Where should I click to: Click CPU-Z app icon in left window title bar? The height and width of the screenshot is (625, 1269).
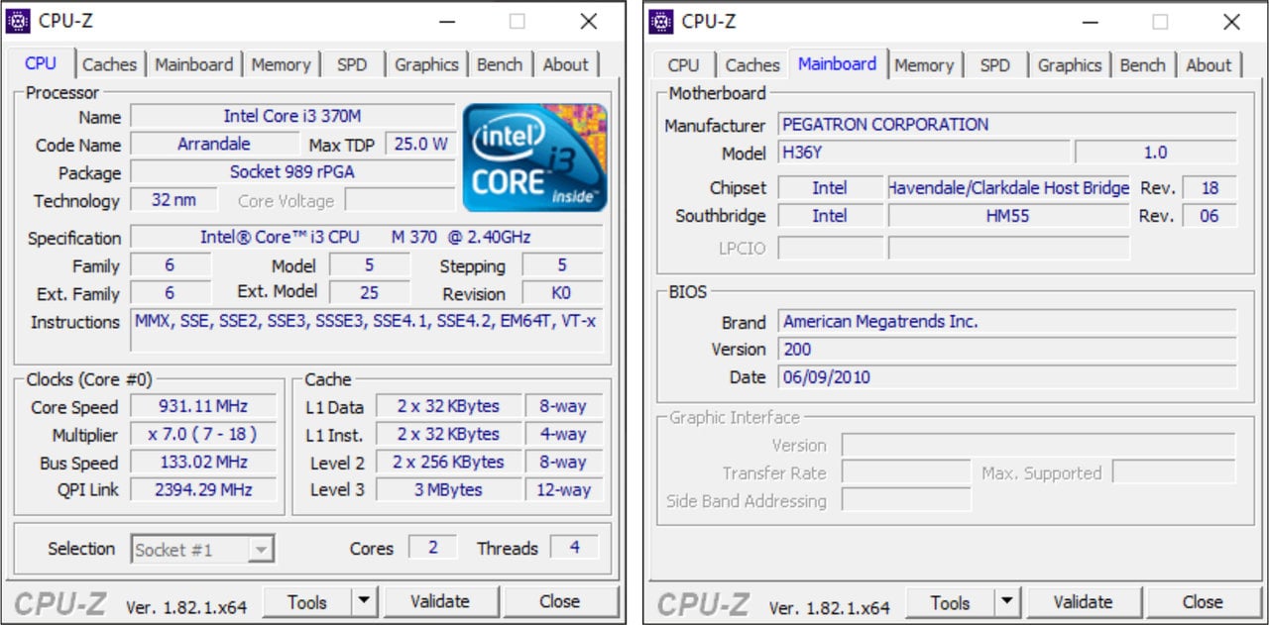pyautogui.click(x=18, y=20)
